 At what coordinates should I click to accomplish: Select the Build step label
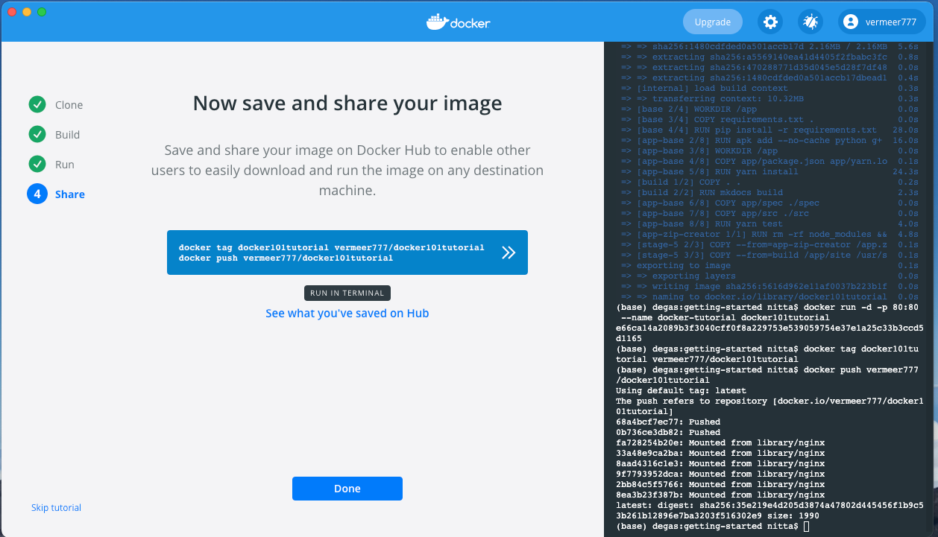[x=67, y=135]
